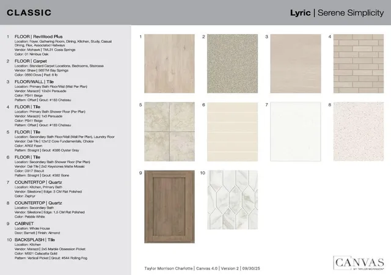Select the COUNTERTOP Quartz item number 7

[38, 183]
